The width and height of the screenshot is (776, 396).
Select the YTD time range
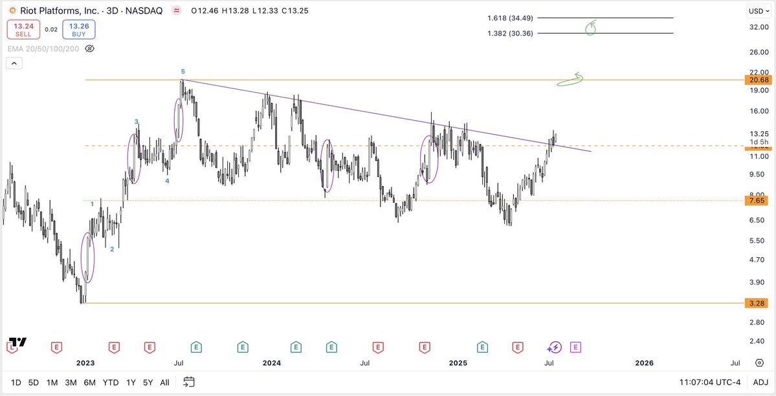[x=111, y=382]
